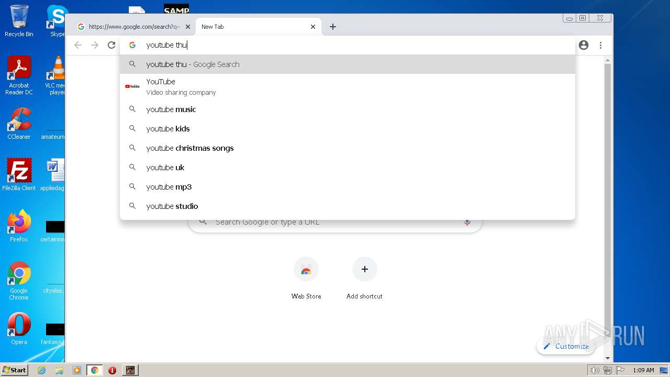
Task: Click the browser Forward arrow
Action: [95, 45]
